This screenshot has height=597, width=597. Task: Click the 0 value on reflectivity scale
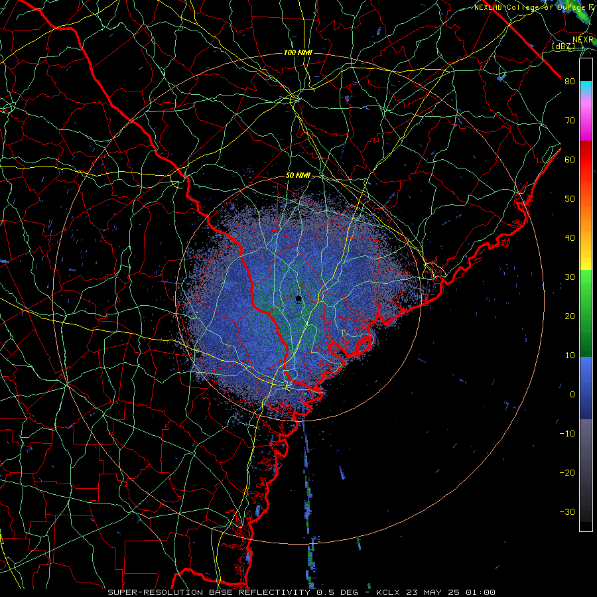coord(572,395)
